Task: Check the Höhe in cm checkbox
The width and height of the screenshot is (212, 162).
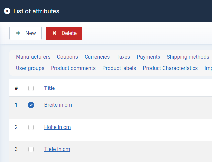Action: [x=31, y=127]
